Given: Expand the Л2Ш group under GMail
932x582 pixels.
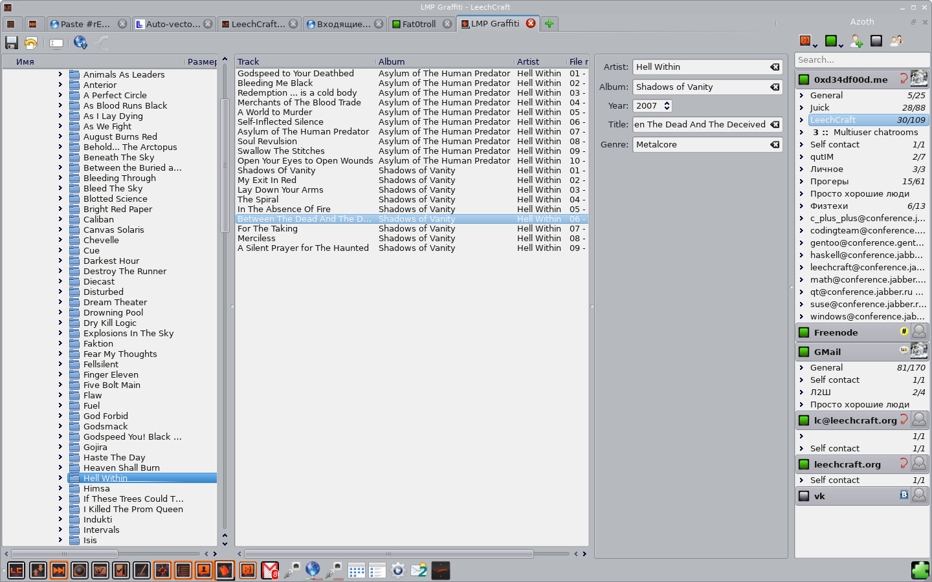Looking at the screenshot, I should 801,392.
